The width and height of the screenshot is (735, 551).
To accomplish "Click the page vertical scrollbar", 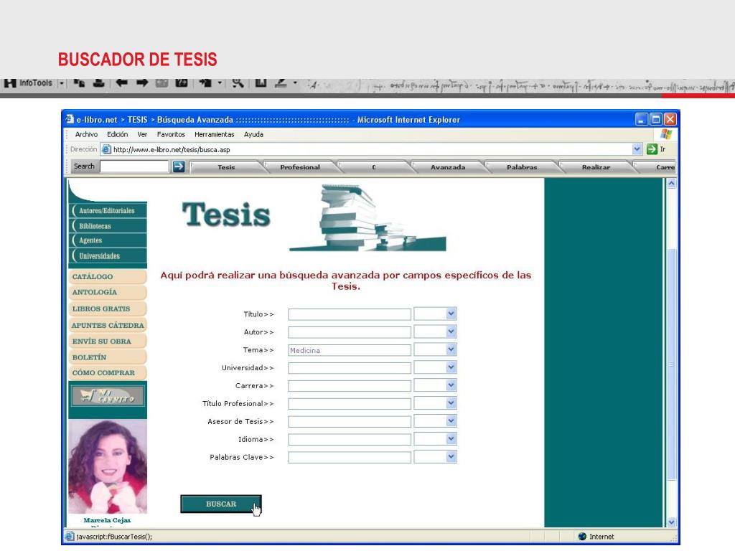I will tap(672, 359).
